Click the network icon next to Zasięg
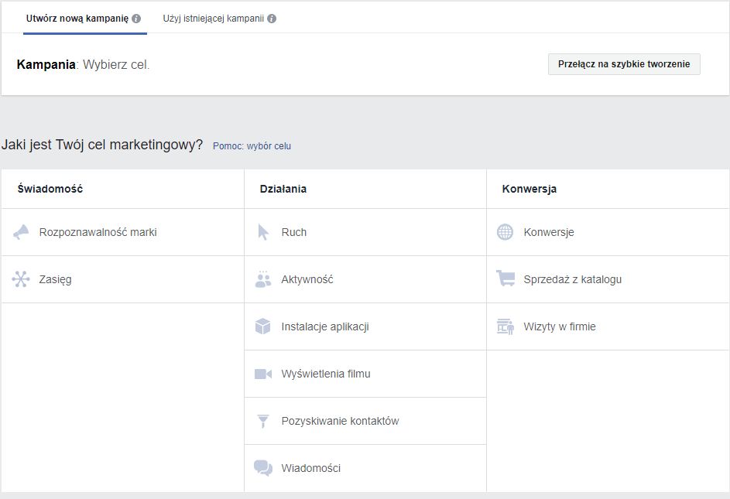Screen dimensions: 730x499 coord(21,279)
